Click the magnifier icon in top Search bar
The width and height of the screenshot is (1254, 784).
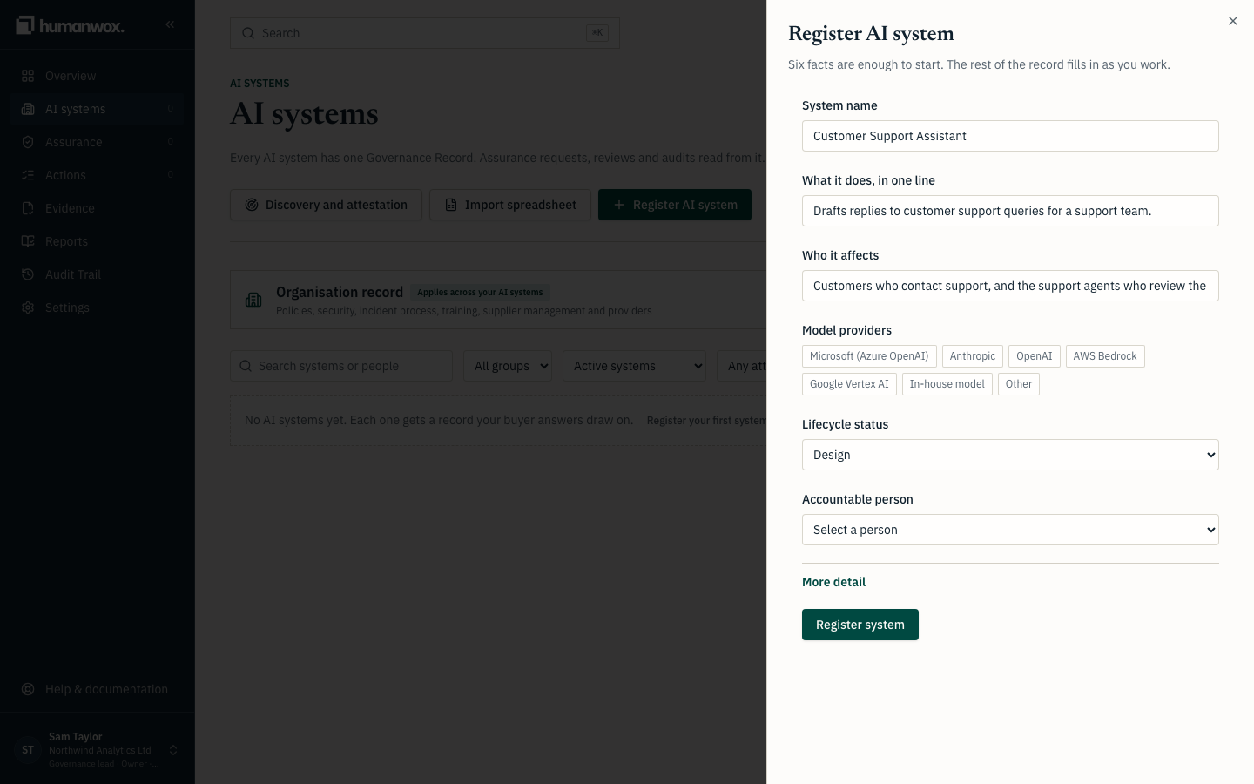[x=248, y=33]
